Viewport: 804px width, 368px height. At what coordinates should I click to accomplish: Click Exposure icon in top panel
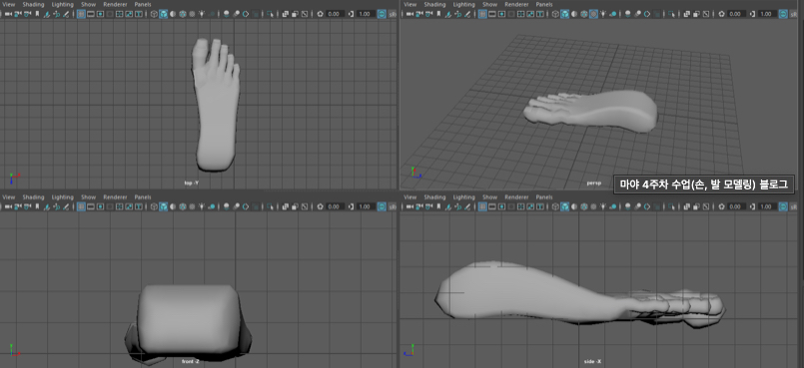pyautogui.click(x=320, y=14)
